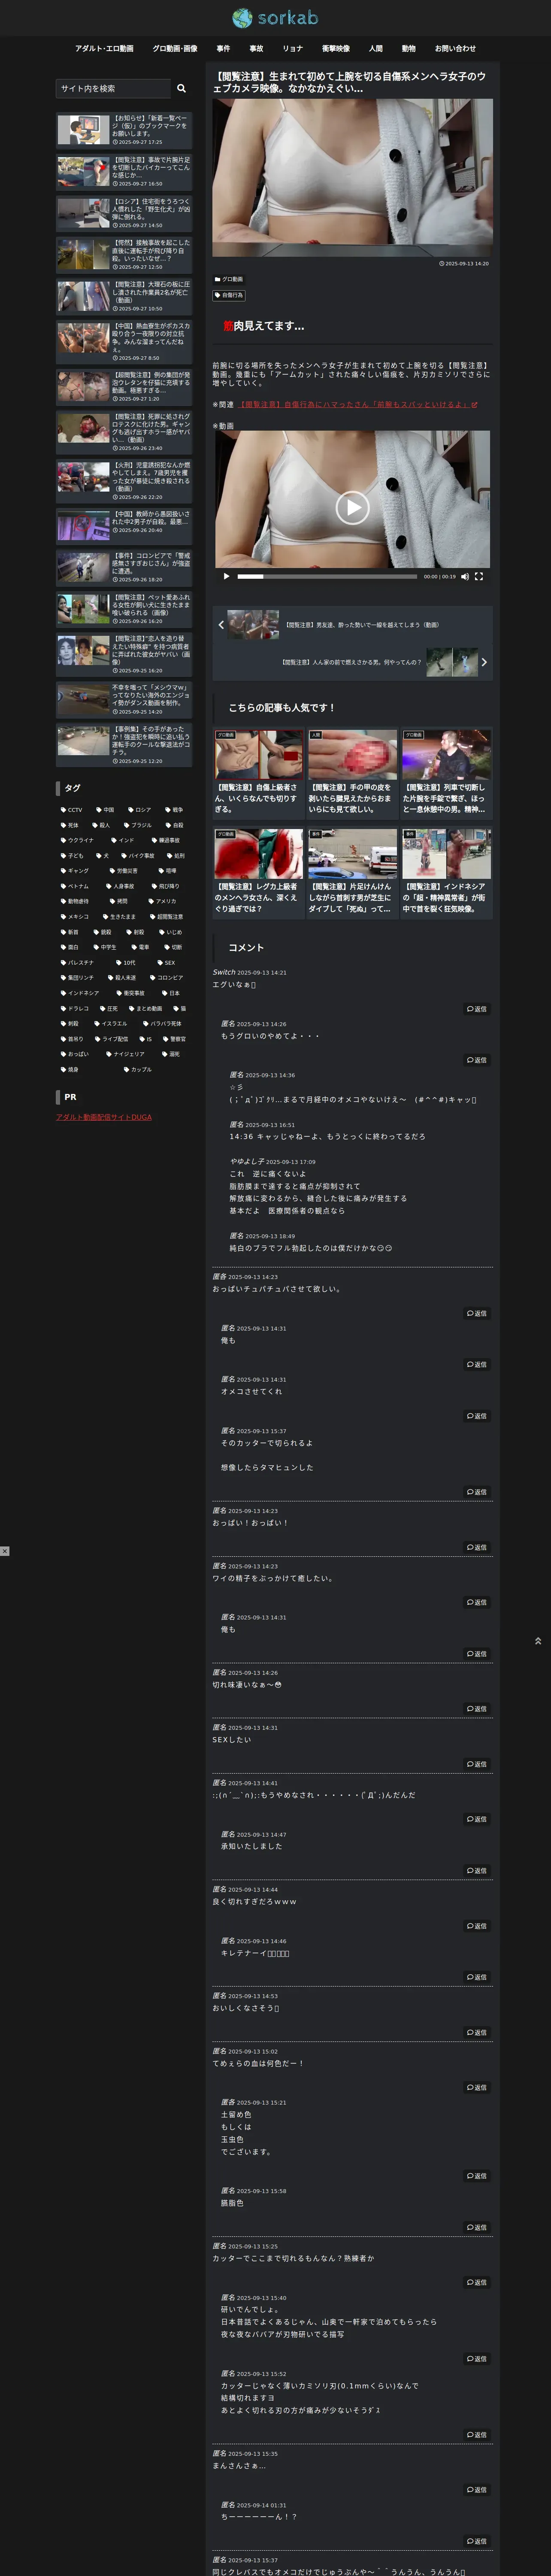Viewport: 551px width, 2576px height.
Task: Go to previous article with left chevron
Action: coord(221,625)
